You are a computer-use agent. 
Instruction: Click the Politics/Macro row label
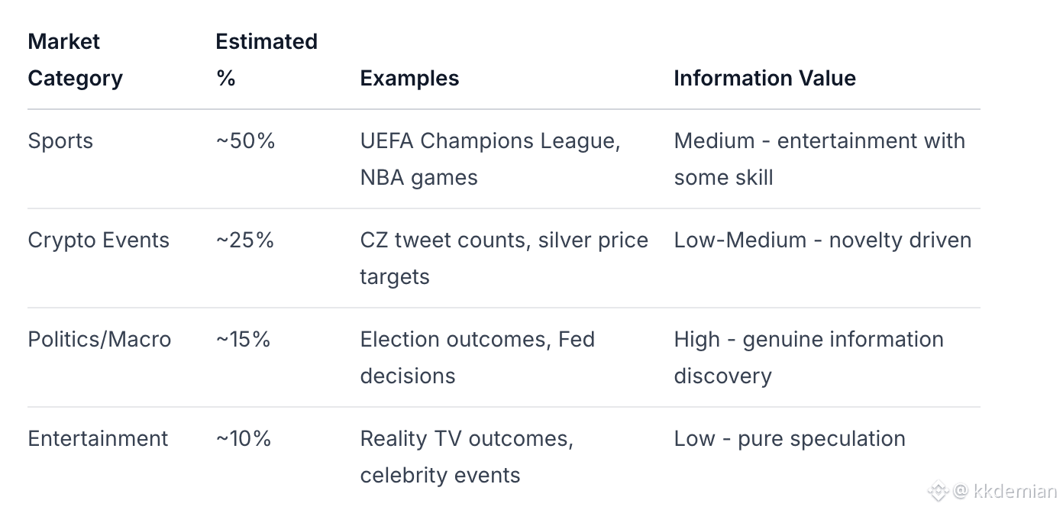99,339
